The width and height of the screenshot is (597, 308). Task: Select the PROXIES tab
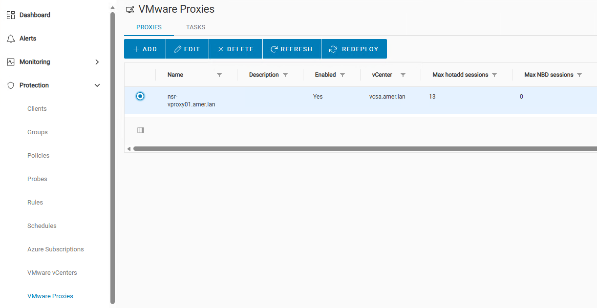149,27
